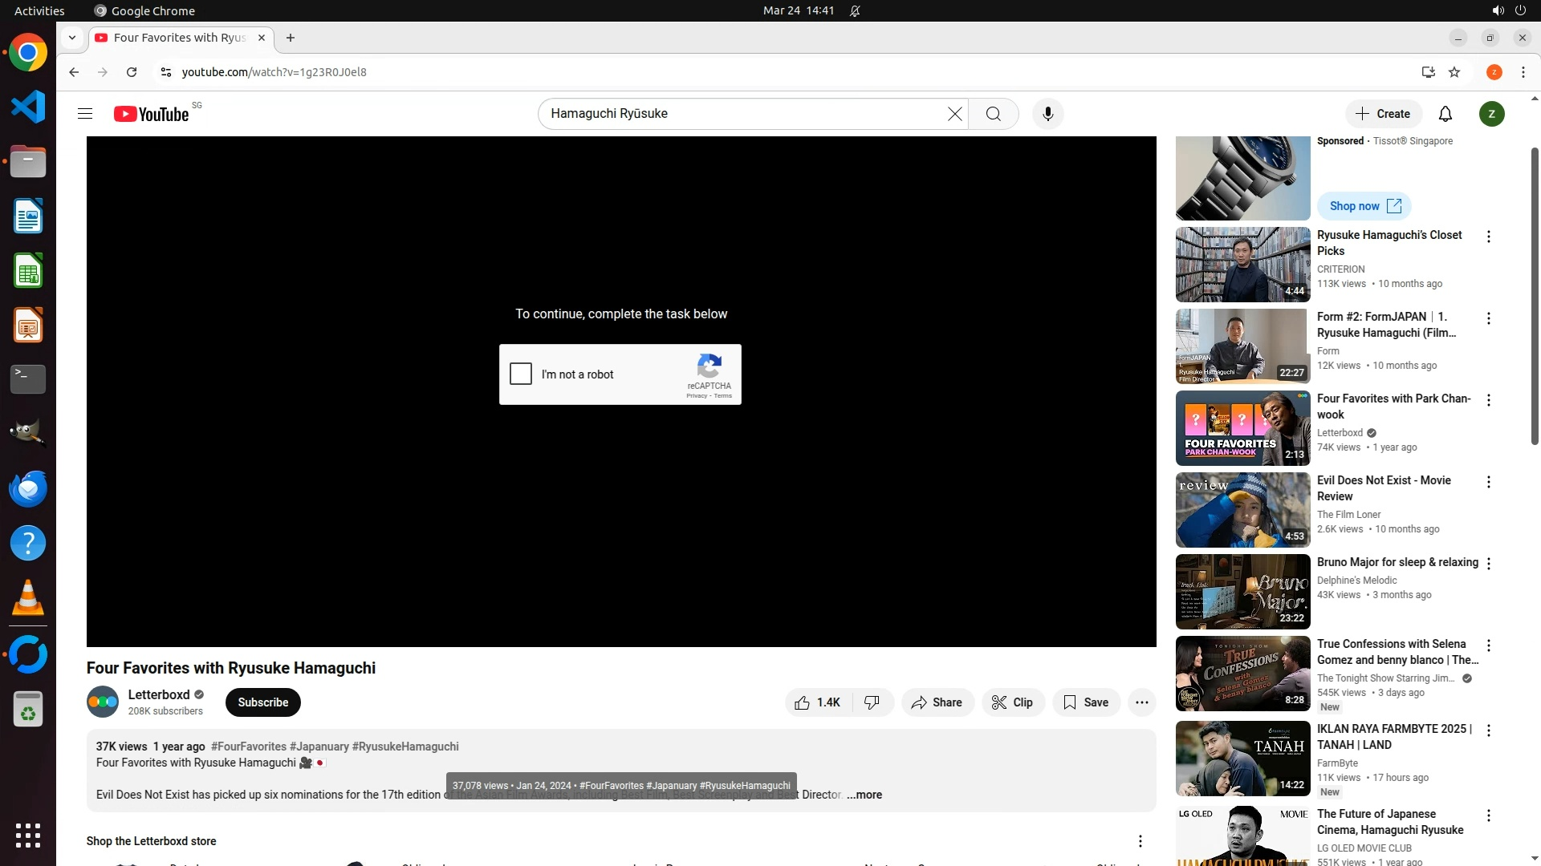Dislike the video with thumbs down

pyautogui.click(x=872, y=702)
